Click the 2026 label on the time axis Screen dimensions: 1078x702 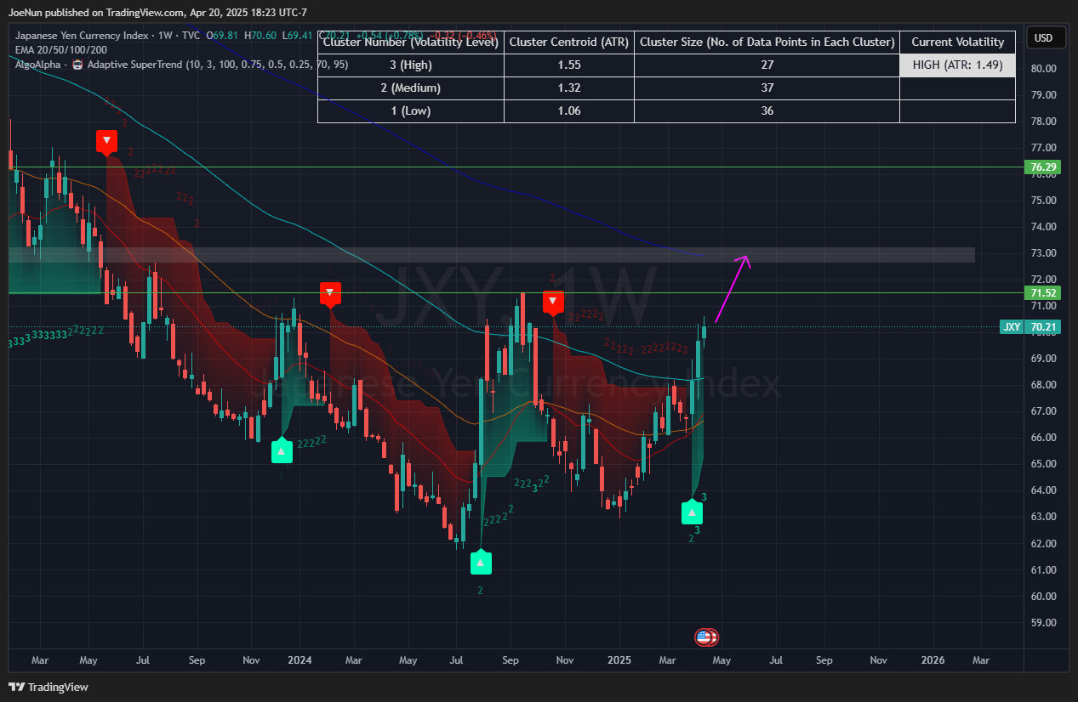[933, 660]
